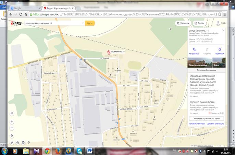The width and height of the screenshot is (235, 155).
Task: Open the kugb user avatar
Action: (x=218, y=23)
